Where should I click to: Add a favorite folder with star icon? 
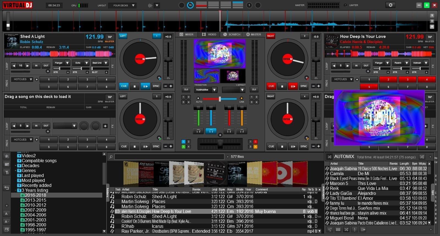tap(7, 156)
